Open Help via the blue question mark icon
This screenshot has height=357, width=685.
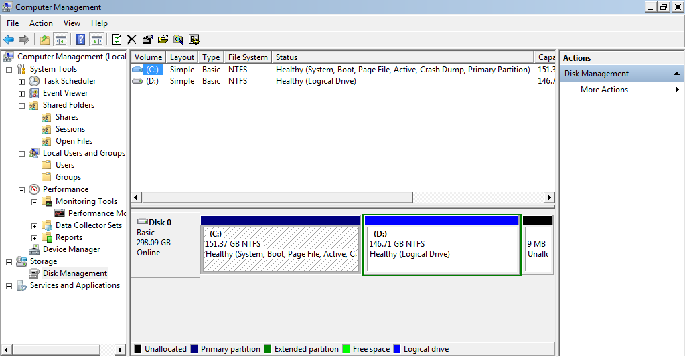81,39
